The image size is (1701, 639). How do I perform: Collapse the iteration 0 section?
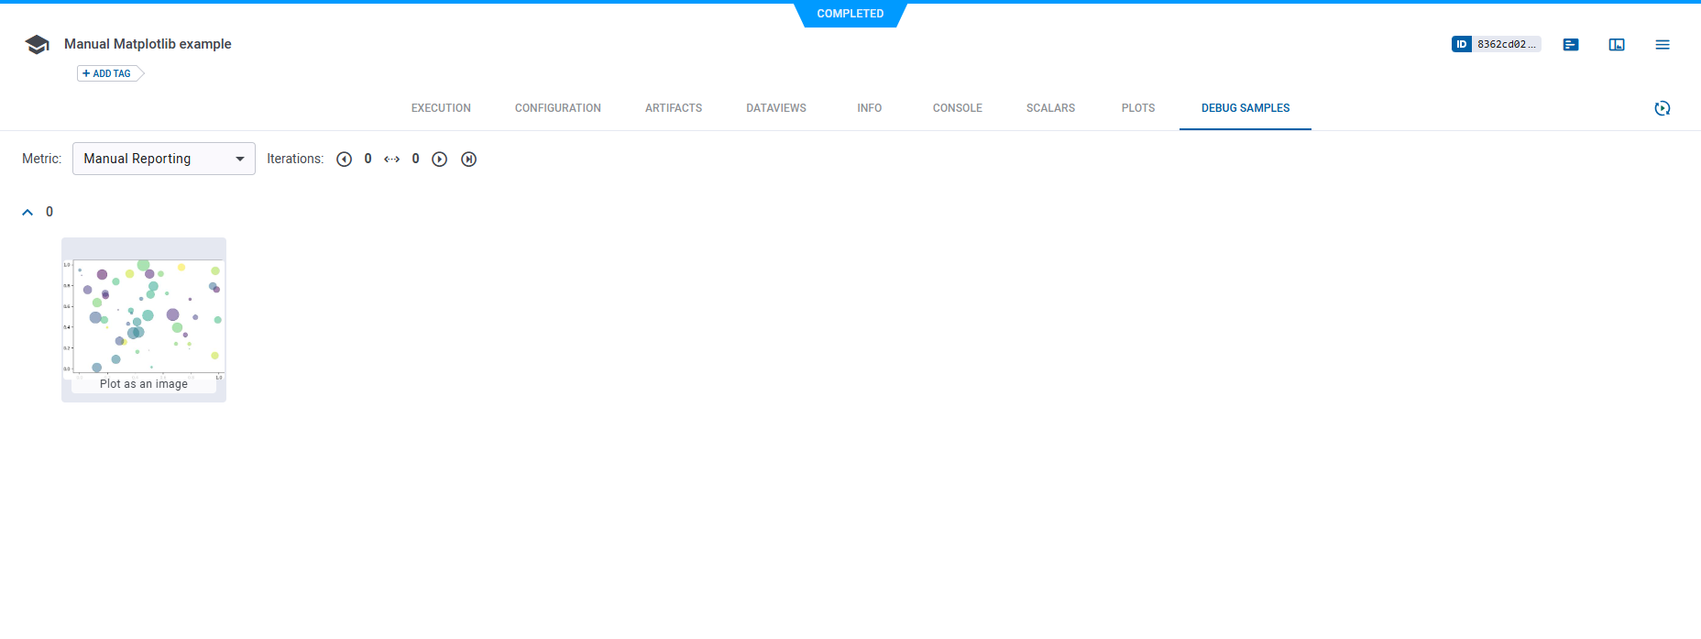click(27, 213)
